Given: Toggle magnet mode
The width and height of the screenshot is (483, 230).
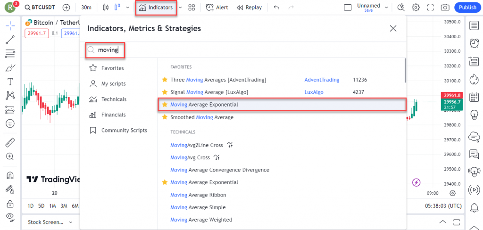Looking at the screenshot, I should pos(10,175).
